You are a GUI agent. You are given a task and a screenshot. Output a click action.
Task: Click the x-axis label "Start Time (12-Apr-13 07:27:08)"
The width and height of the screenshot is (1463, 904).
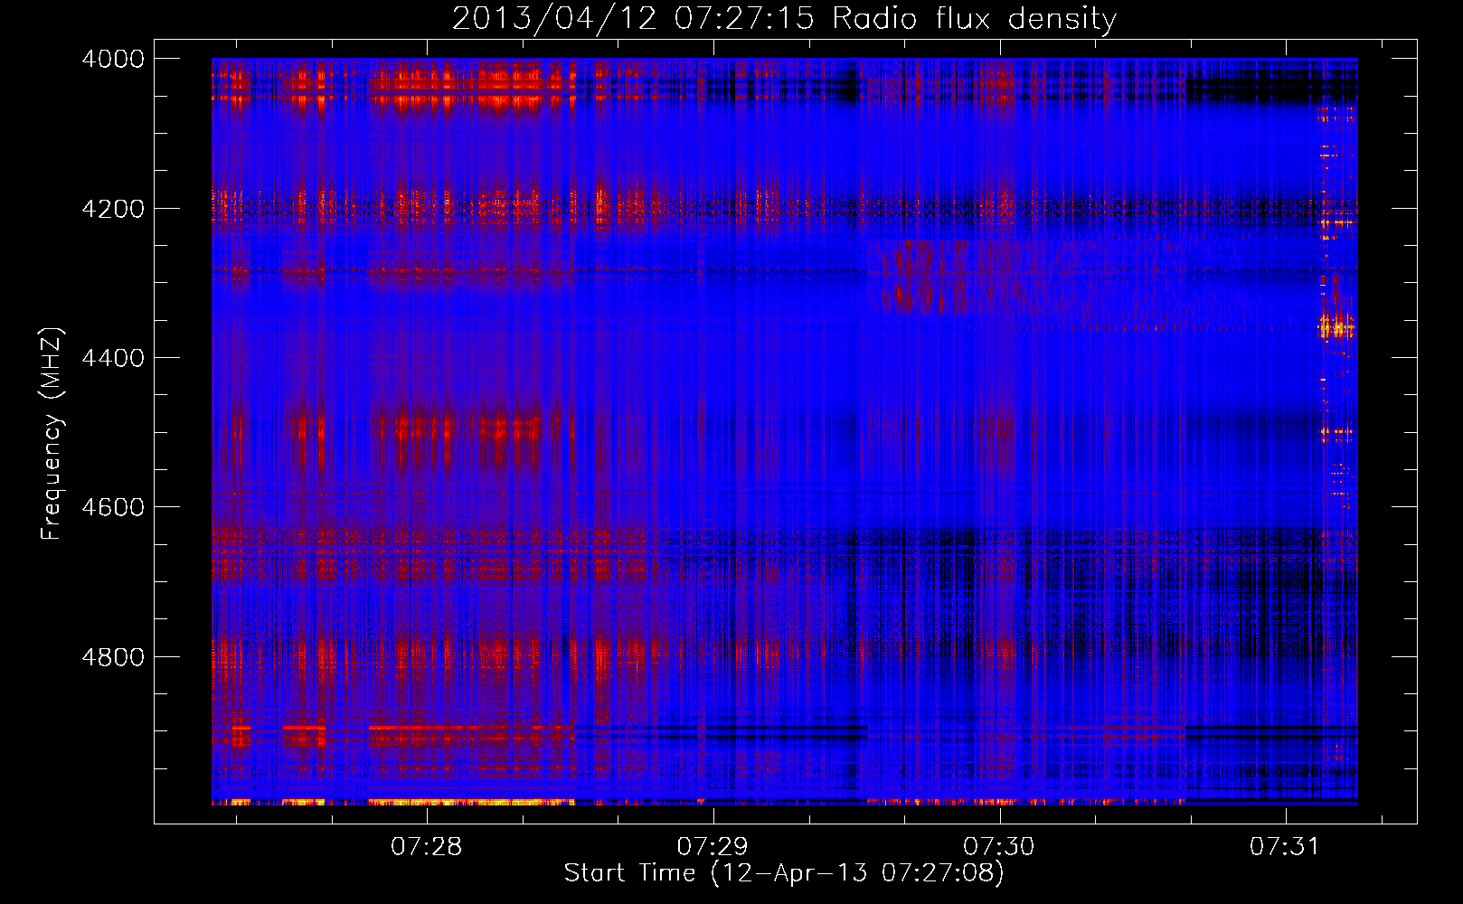(784, 873)
